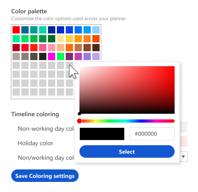The height and width of the screenshot is (192, 198).
Task: Click the red hue slider handle
Action: [x=79, y=121]
